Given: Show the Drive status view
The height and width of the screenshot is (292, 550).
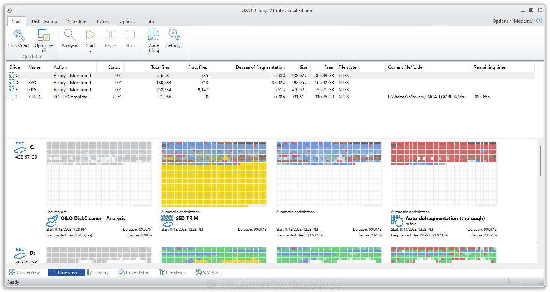Looking at the screenshot, I should coord(134,272).
